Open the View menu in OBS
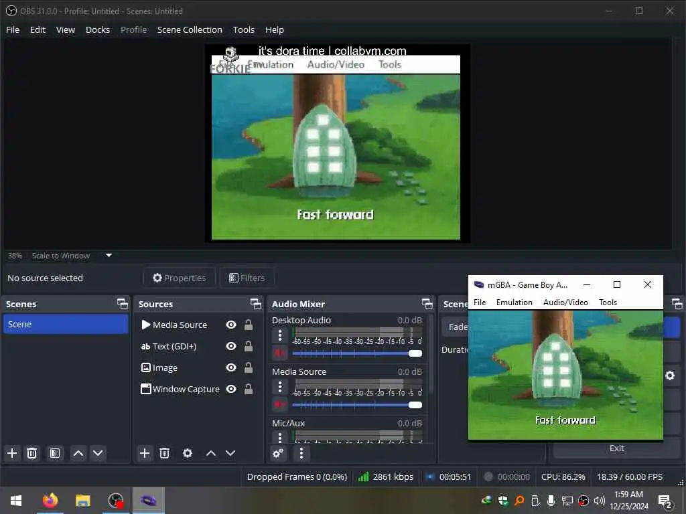The image size is (686, 514). [x=66, y=29]
